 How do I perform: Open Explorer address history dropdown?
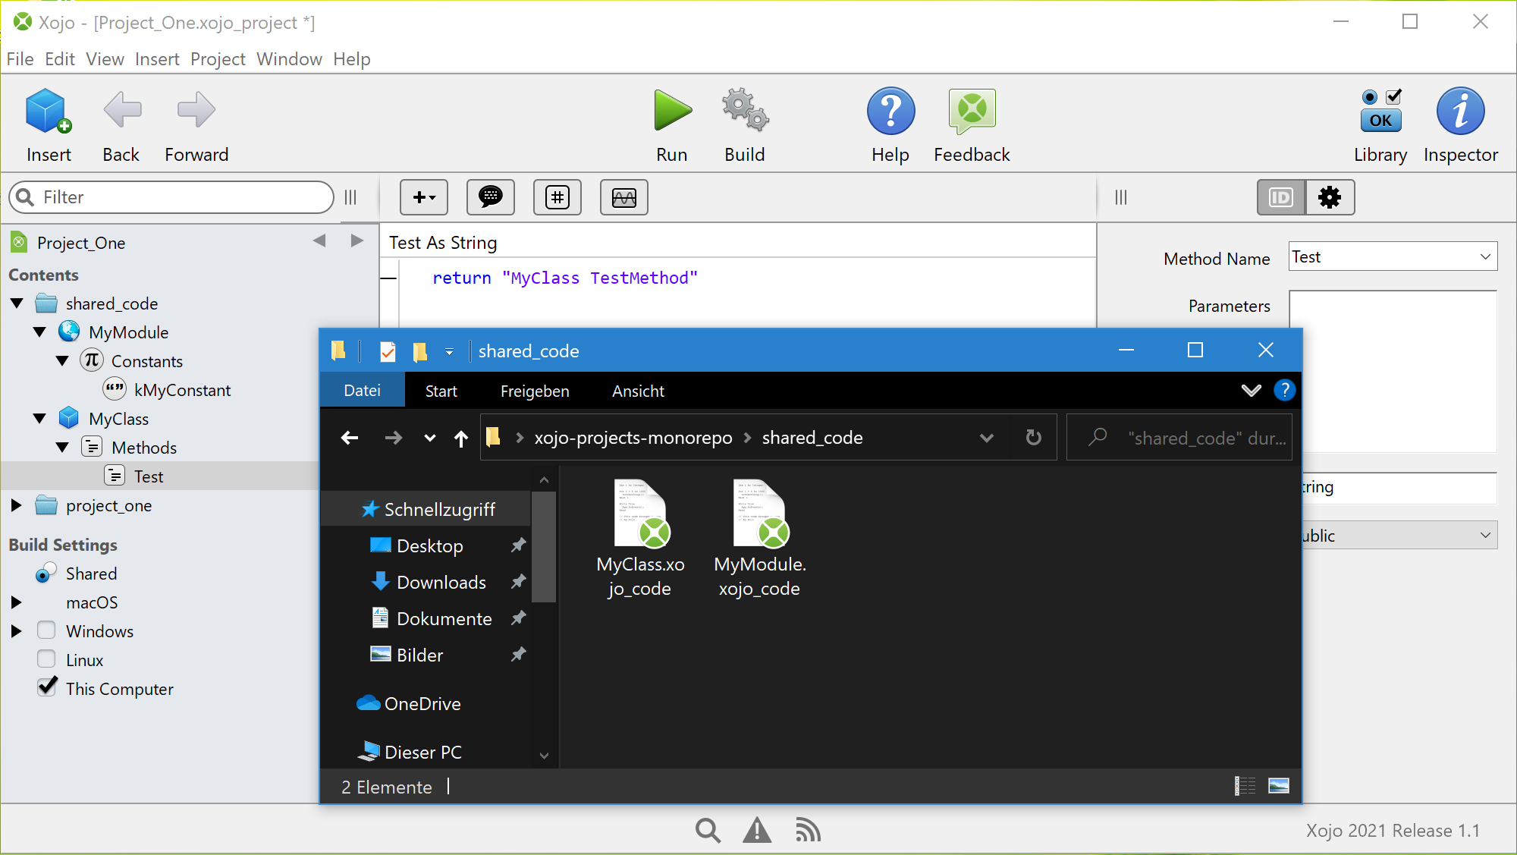[986, 438]
